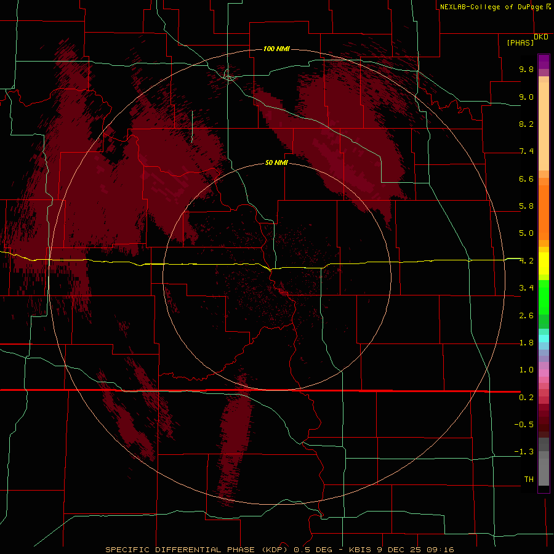Click the 2.6 value on the color scale
The image size is (554, 554).
pyautogui.click(x=526, y=316)
